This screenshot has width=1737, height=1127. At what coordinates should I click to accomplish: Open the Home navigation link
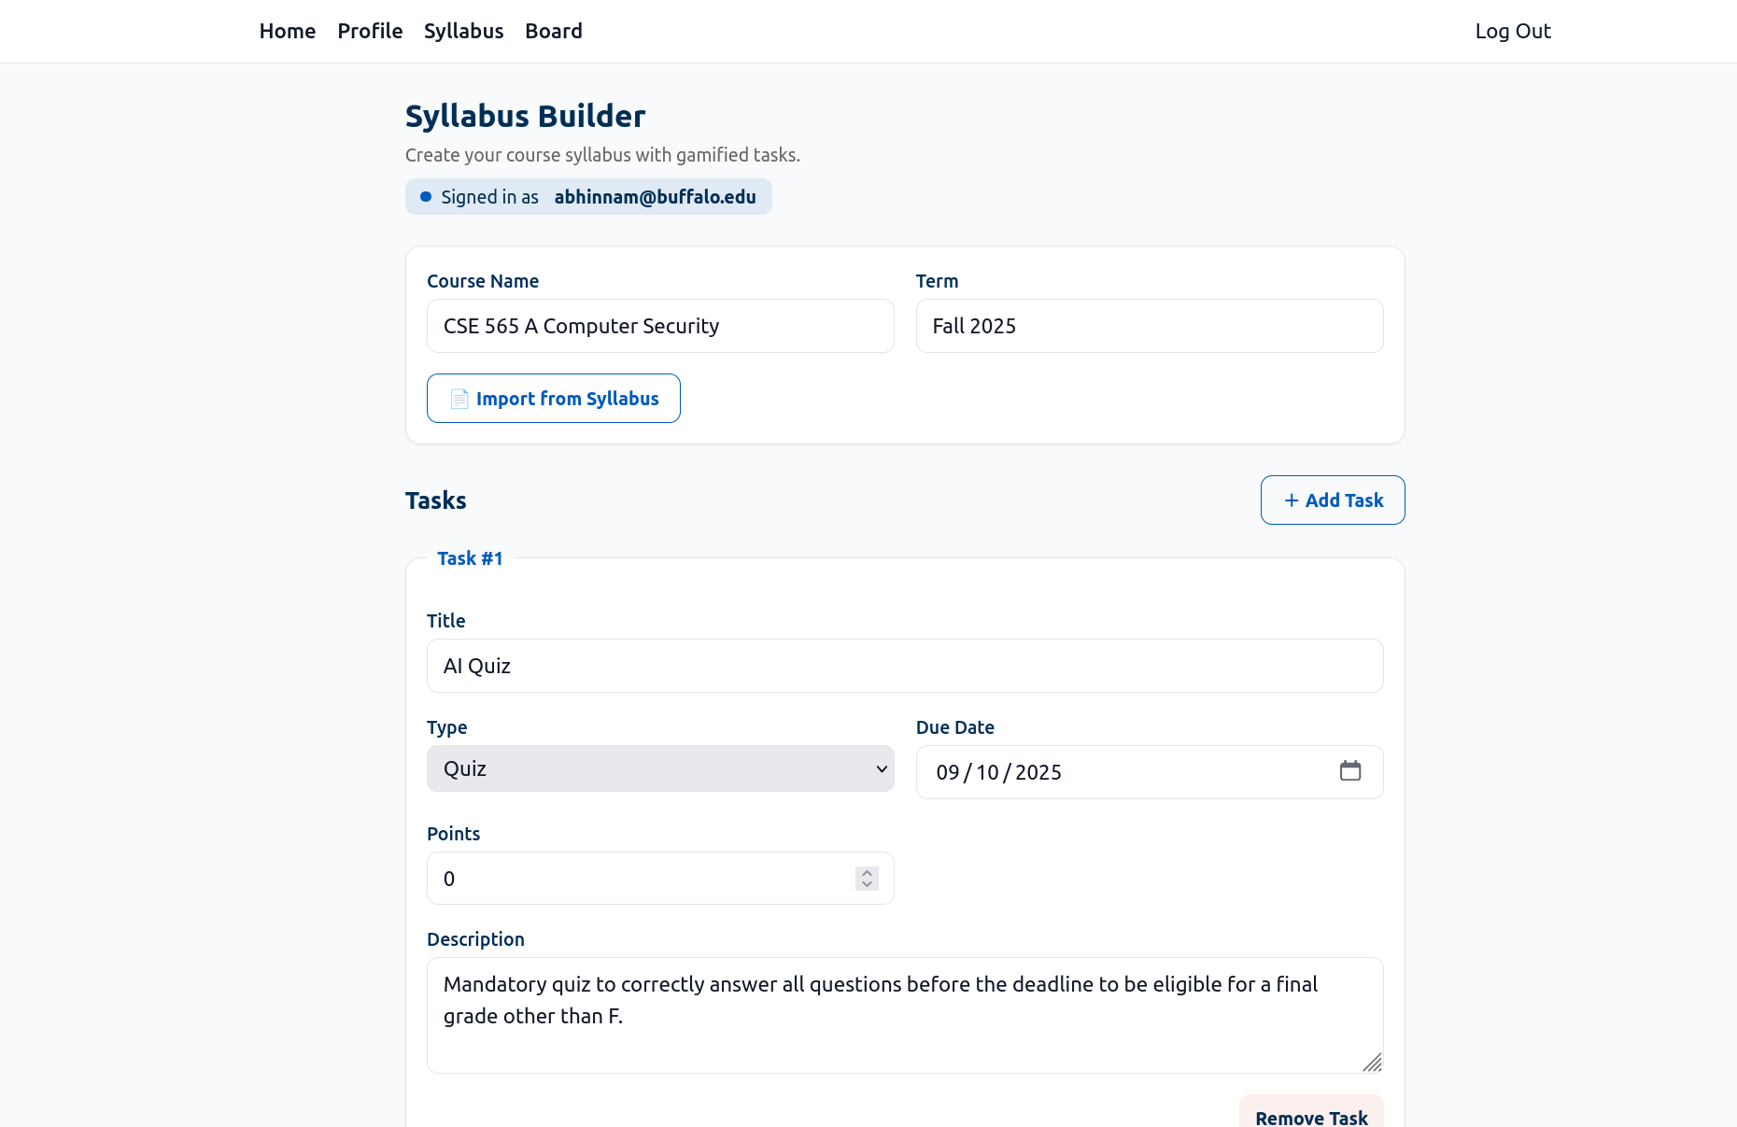click(x=288, y=31)
